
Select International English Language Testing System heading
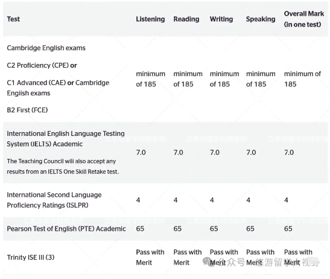point(66,139)
